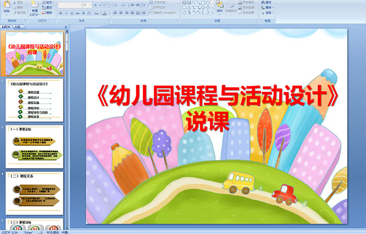Click the large Paste (粘贴) clipboard icon

pos(7,4)
